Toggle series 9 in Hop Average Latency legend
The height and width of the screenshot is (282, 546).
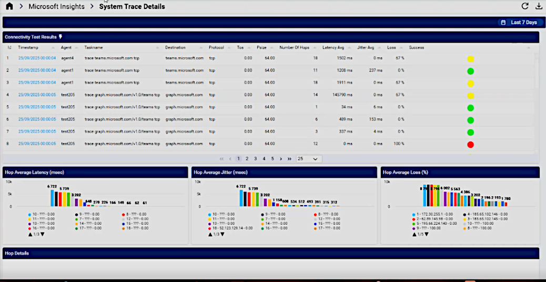coord(88,214)
